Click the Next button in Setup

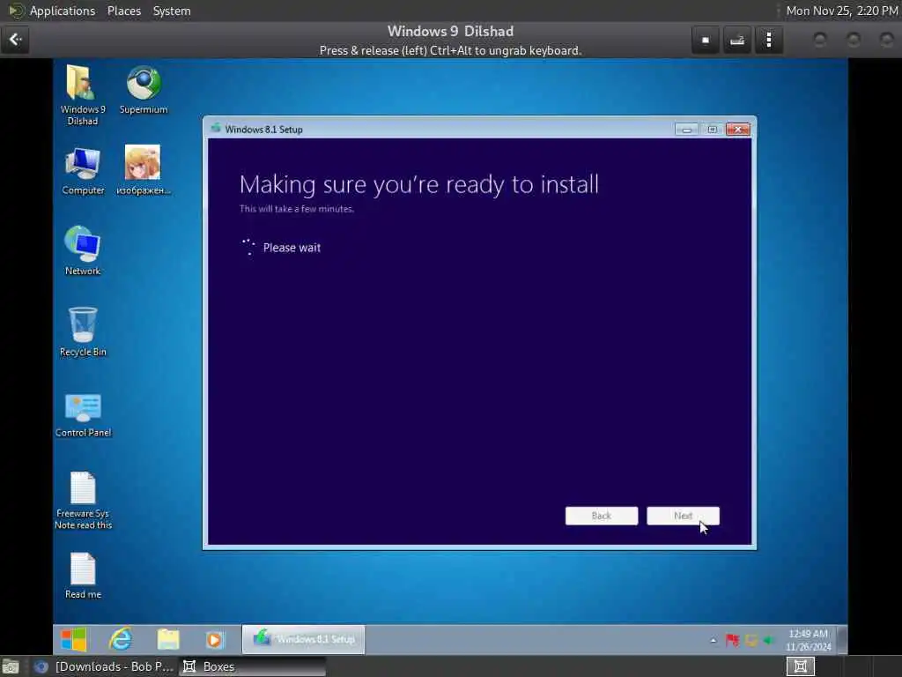tap(683, 516)
